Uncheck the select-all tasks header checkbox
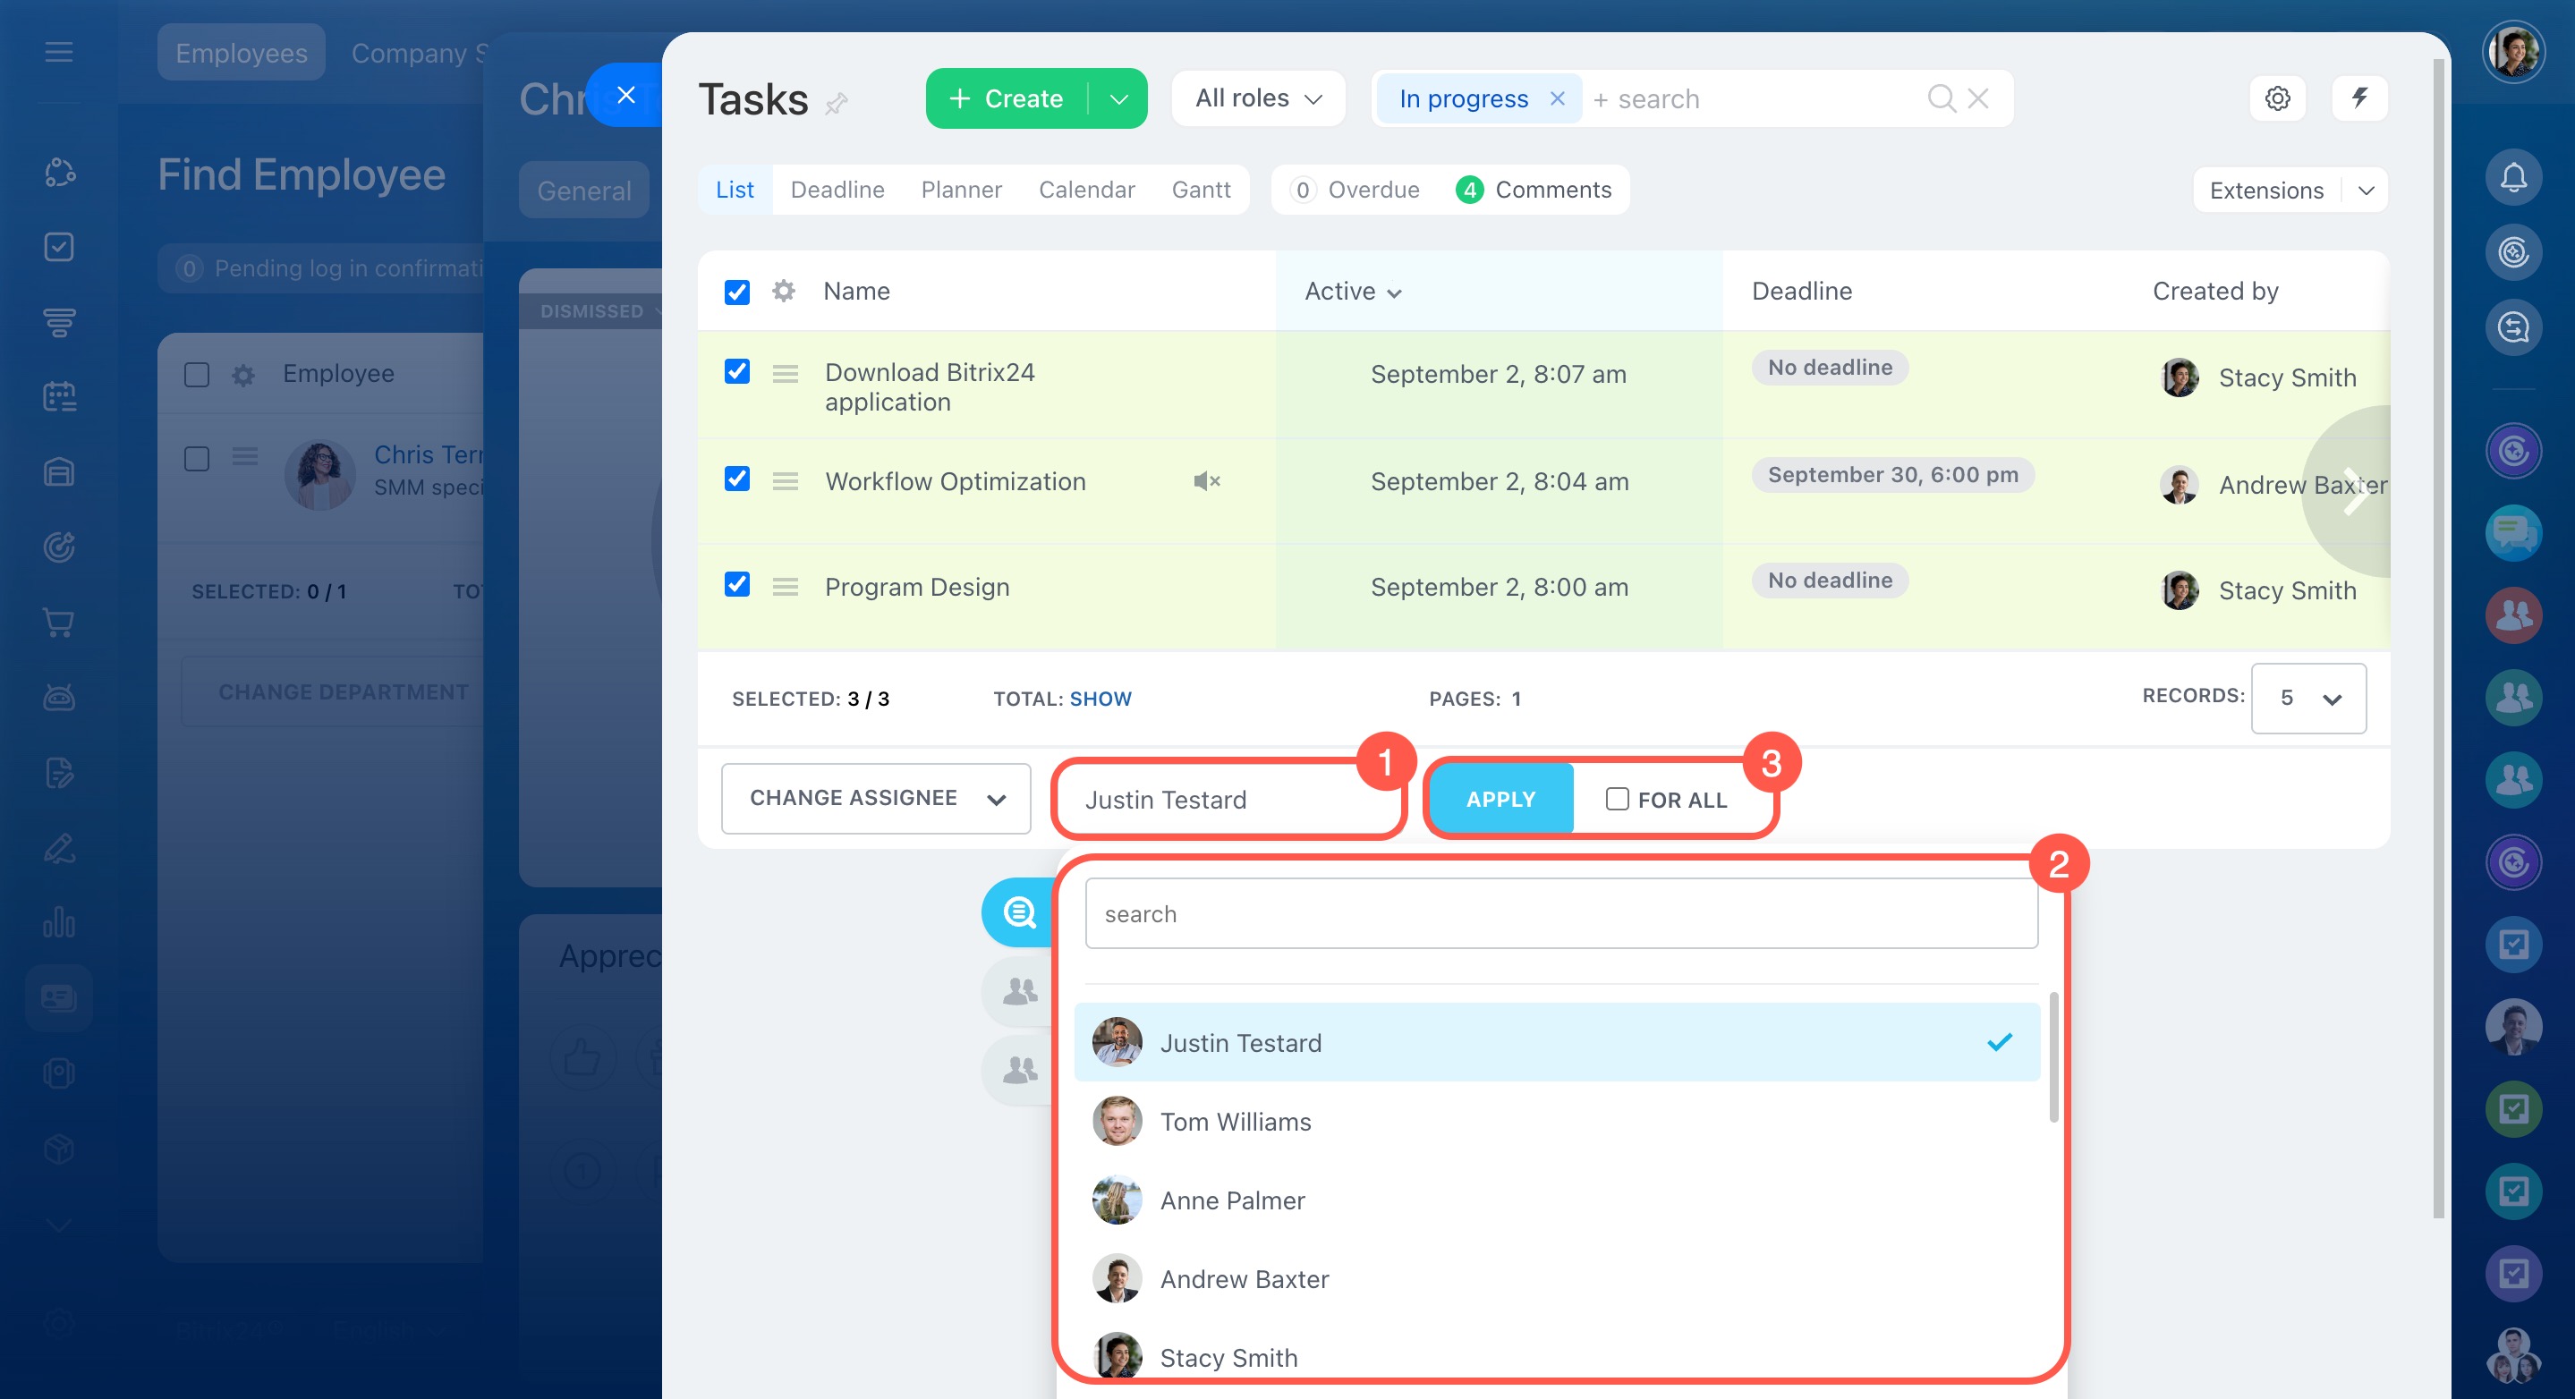Viewport: 2575px width, 1399px height. point(736,292)
